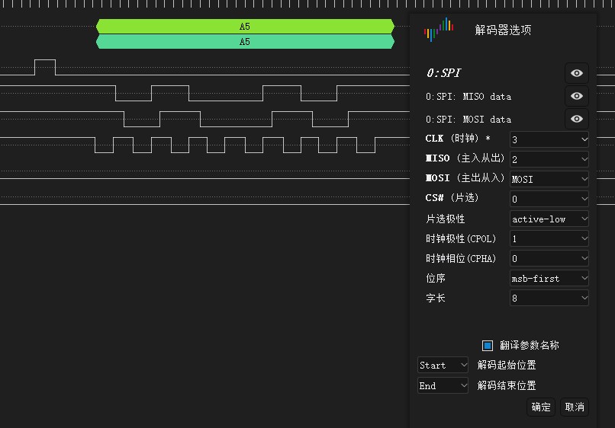The image size is (615, 428).
Task: Click the 确定 confirm button
Action: (x=541, y=407)
